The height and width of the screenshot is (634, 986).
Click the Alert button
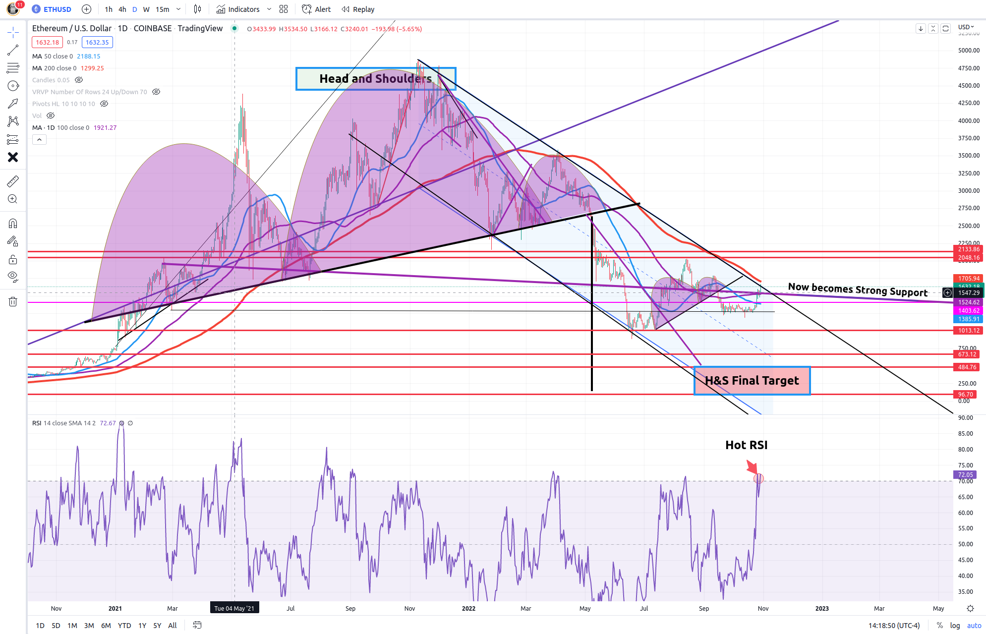coord(316,9)
